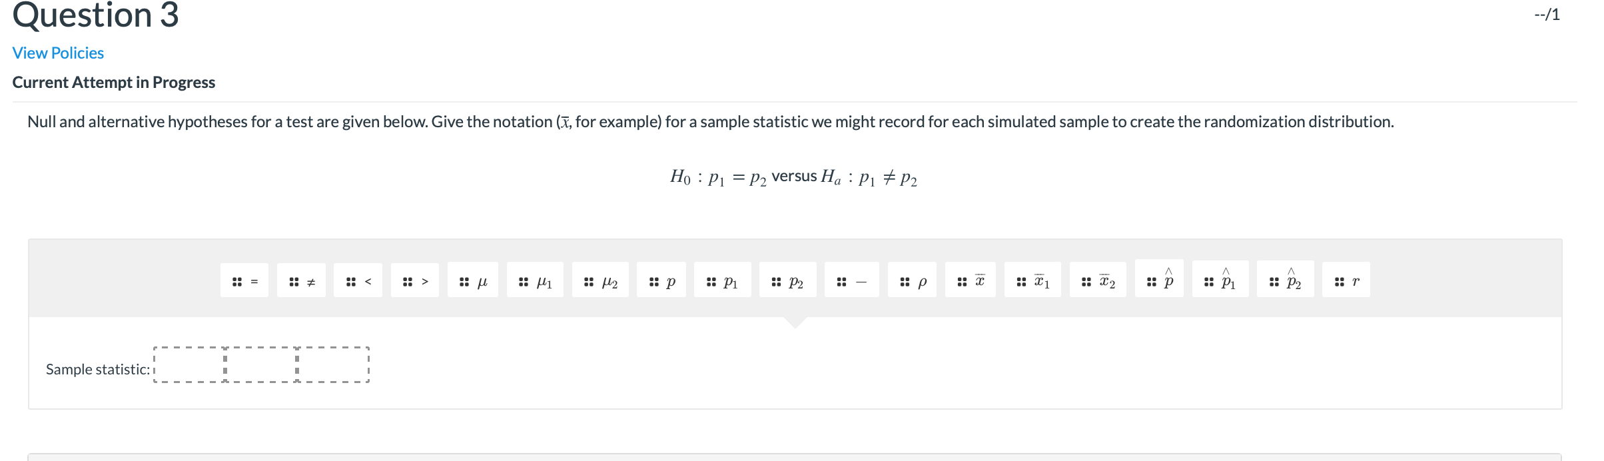Screen dimensions: 1604x461
Task: Select the r notation tile
Action: pyautogui.click(x=1347, y=280)
